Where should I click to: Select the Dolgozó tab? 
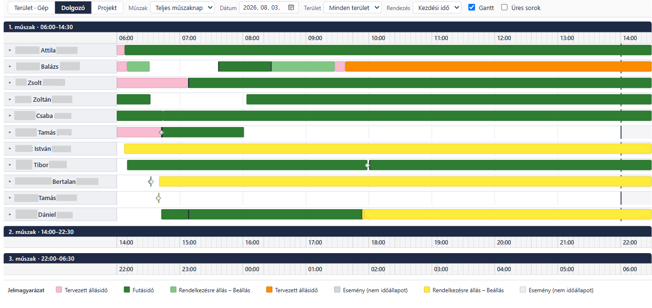pos(73,8)
